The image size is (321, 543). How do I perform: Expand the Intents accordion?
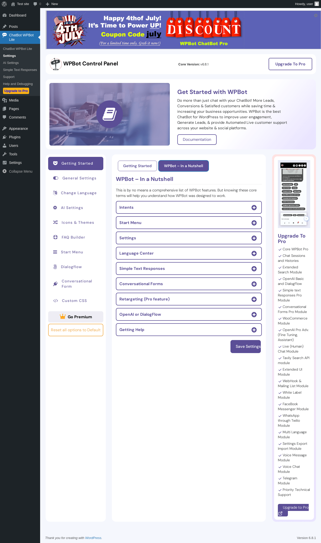pos(189,207)
